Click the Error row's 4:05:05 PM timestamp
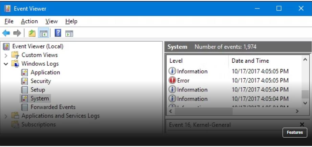Viewport: 312px width, 147px height. pyautogui.click(x=260, y=81)
